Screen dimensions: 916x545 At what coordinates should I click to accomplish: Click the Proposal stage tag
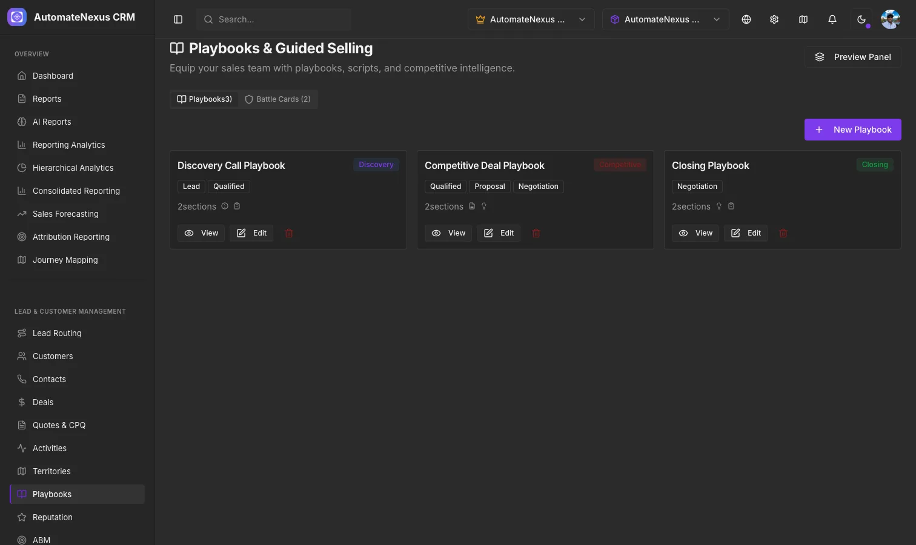point(490,187)
